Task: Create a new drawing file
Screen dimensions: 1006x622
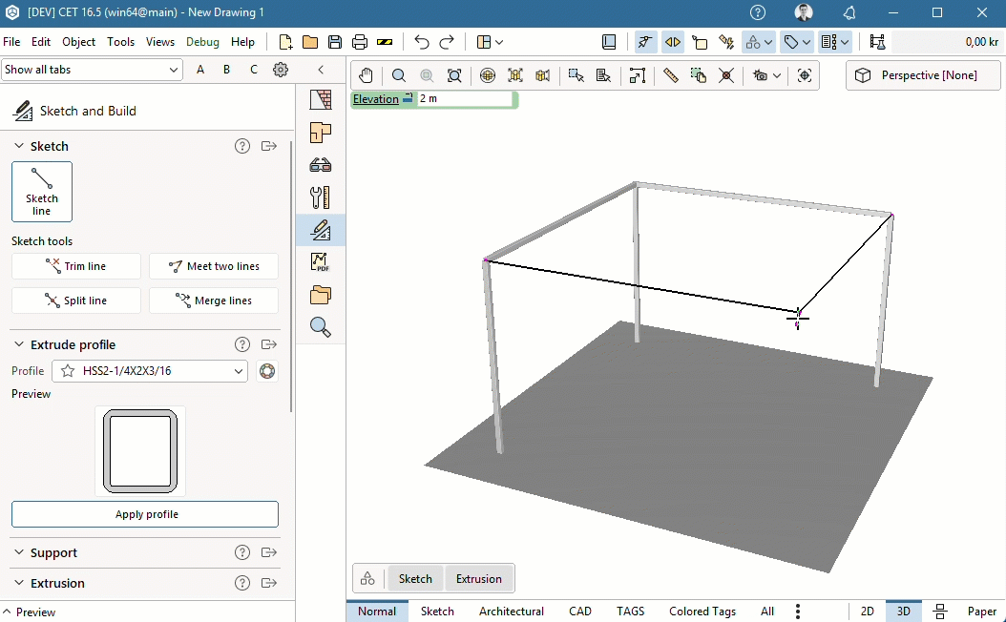Action: [285, 42]
